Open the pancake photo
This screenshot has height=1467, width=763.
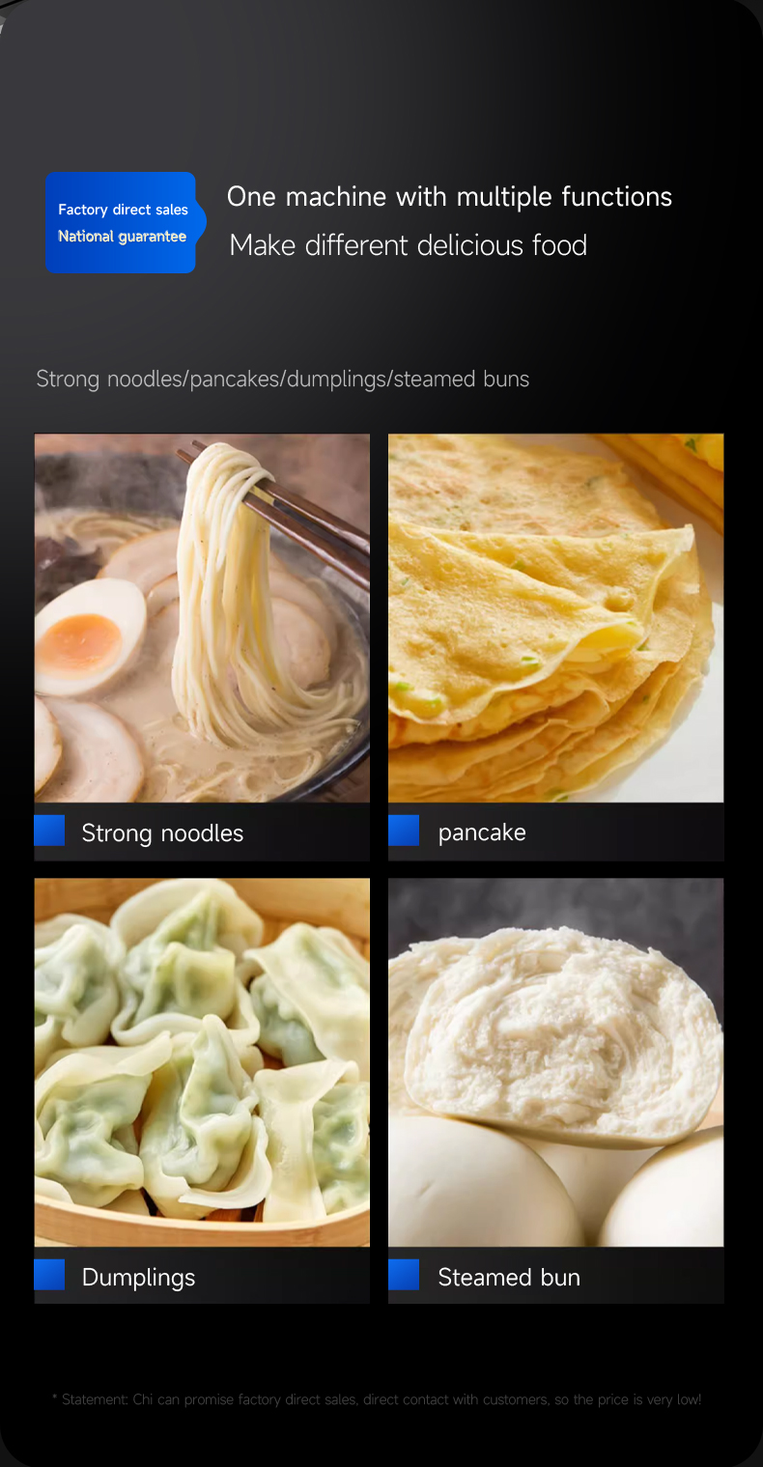click(x=555, y=618)
